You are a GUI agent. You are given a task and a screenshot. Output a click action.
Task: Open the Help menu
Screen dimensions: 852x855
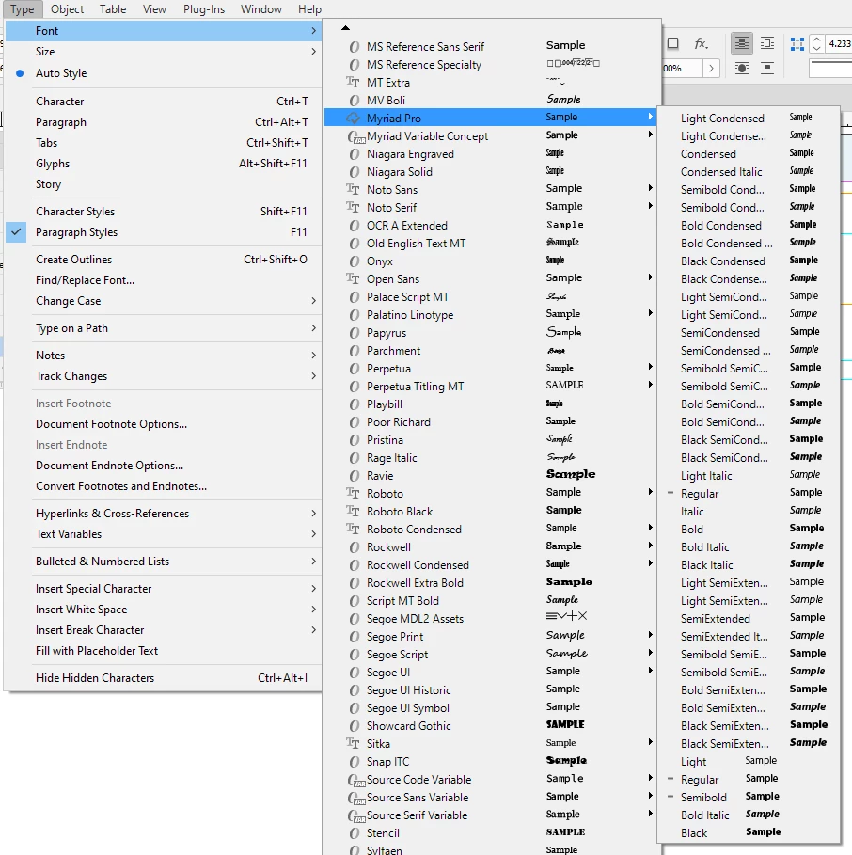(x=309, y=9)
